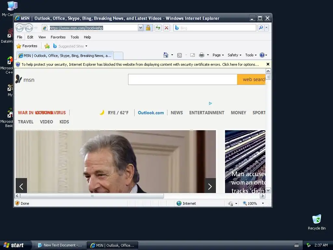Click the Favorites star button

pos(27,46)
